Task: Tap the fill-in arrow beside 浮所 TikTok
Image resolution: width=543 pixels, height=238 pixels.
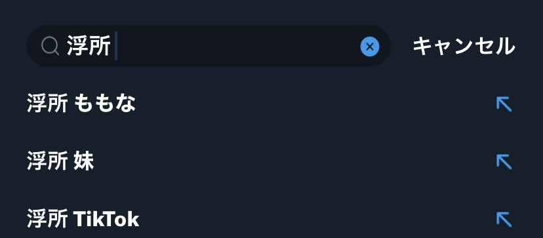Action: click(x=504, y=219)
